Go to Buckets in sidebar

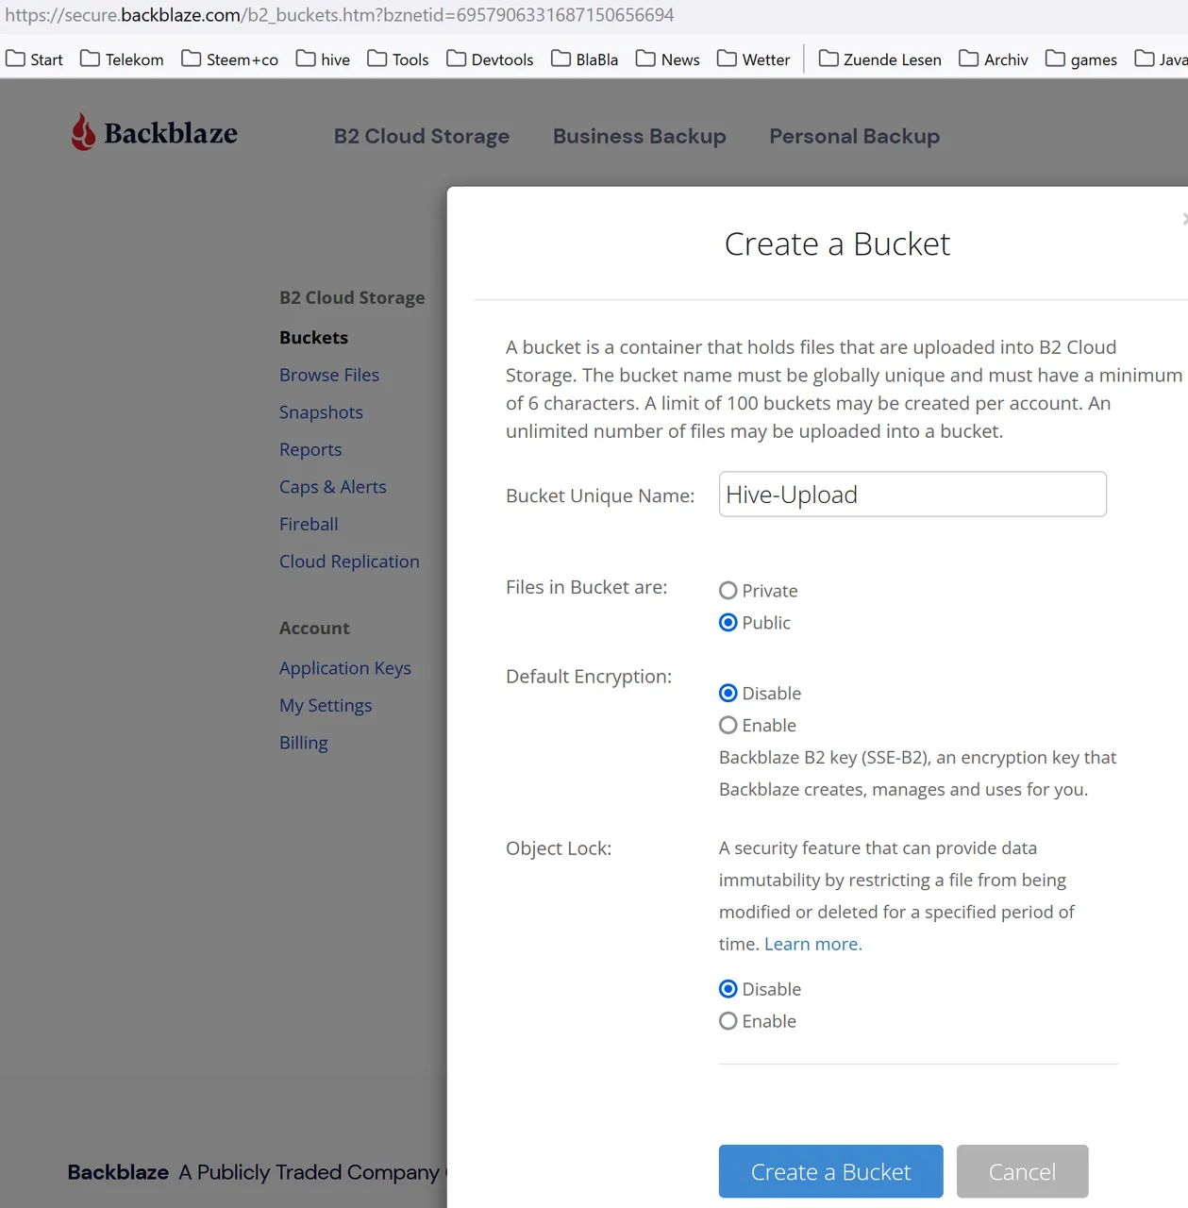coord(313,338)
